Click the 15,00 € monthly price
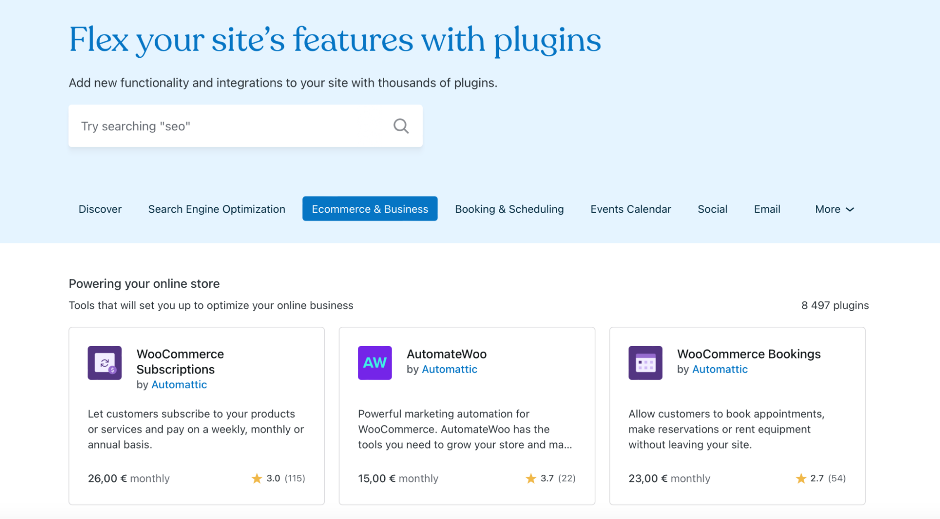940x519 pixels. pyautogui.click(x=398, y=479)
